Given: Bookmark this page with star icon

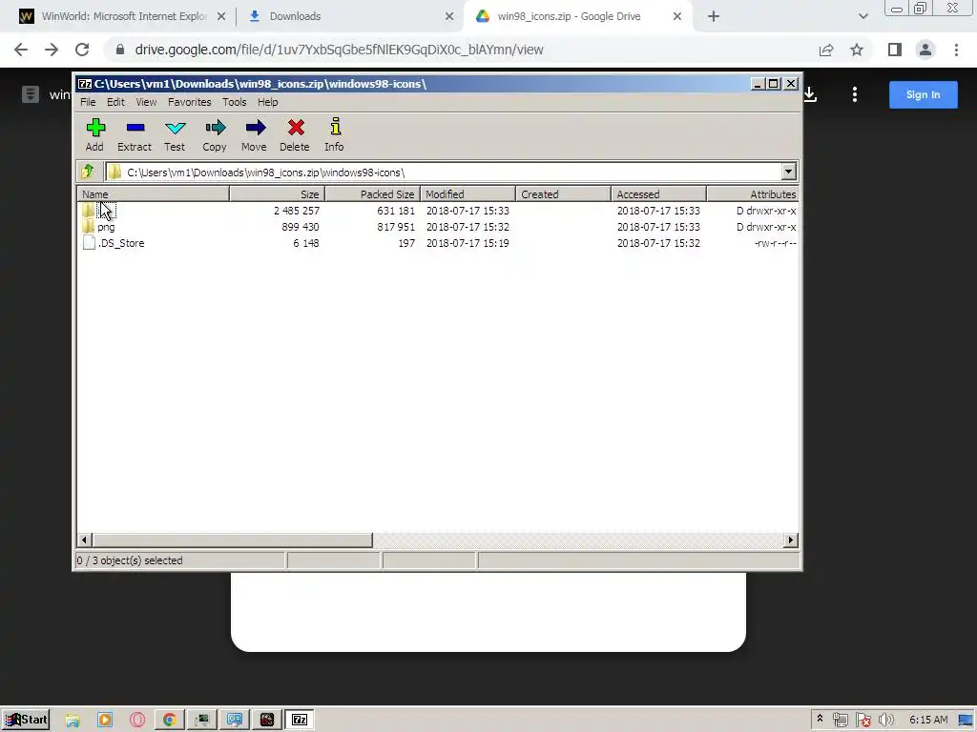Looking at the screenshot, I should click(857, 50).
